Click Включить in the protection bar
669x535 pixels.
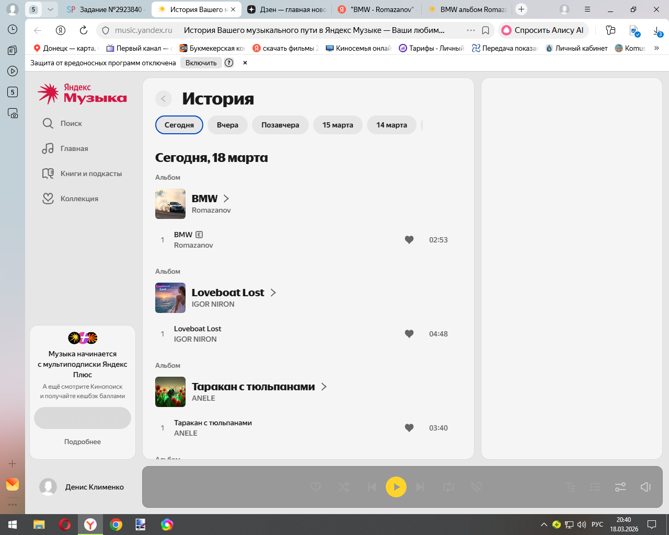pos(201,63)
